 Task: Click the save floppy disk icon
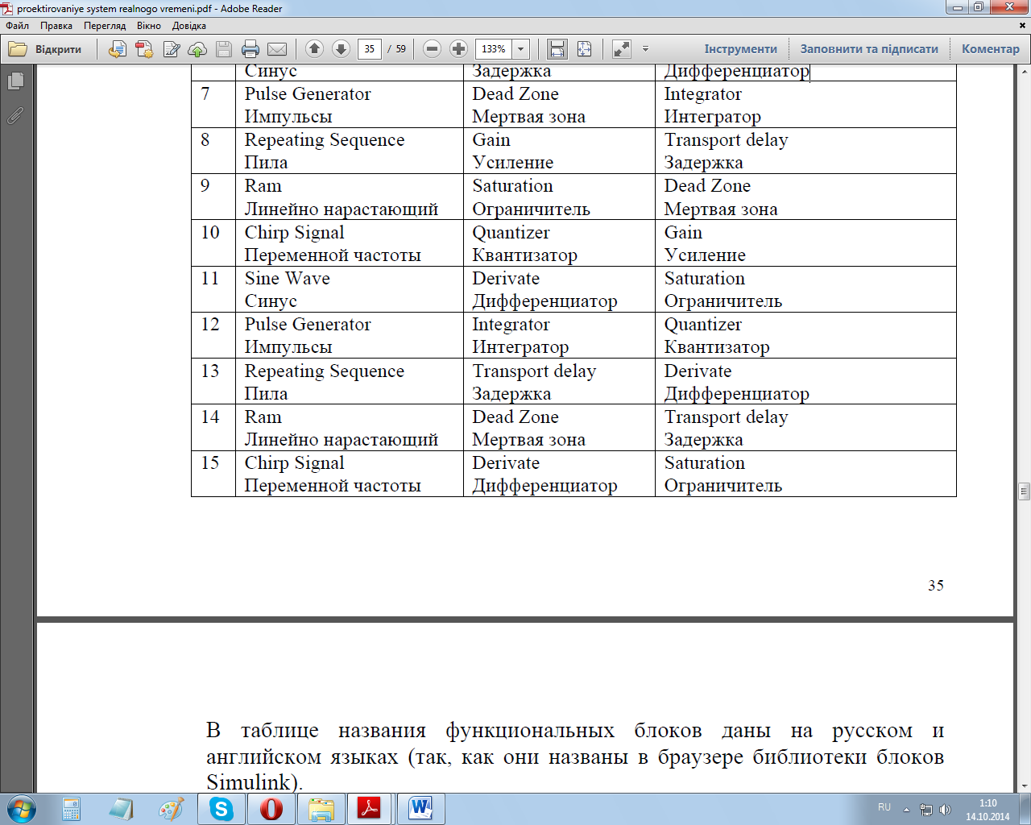pos(224,49)
